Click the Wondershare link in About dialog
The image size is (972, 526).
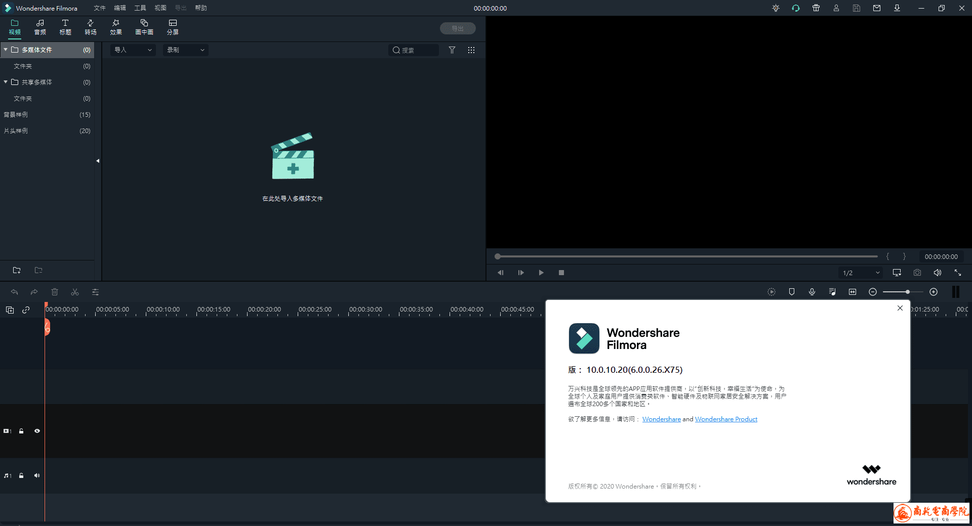click(x=661, y=419)
